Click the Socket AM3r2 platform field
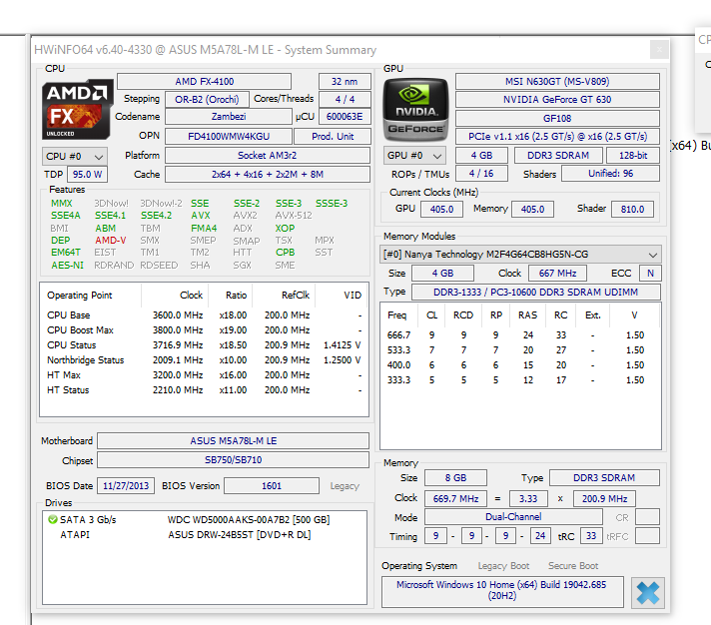 click(x=267, y=156)
